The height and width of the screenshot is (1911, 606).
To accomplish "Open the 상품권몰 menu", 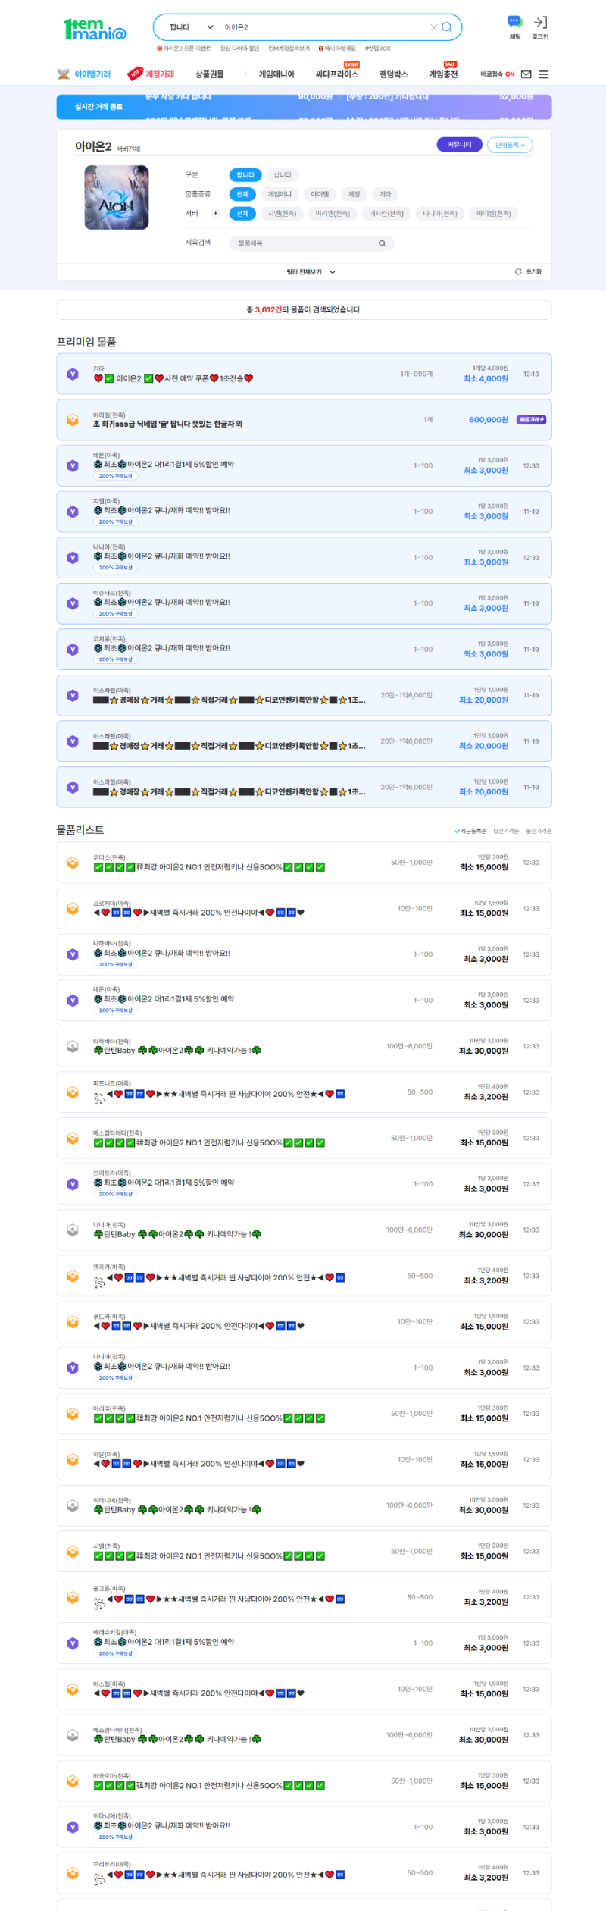I will (x=210, y=74).
